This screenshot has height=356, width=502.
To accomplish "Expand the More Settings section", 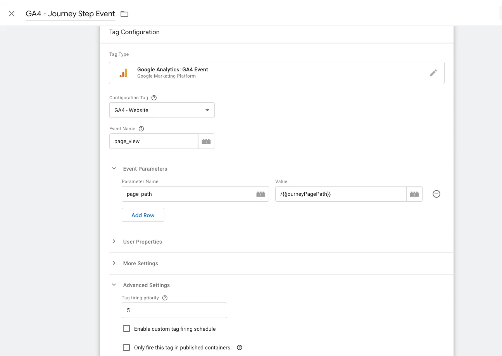I will (114, 263).
